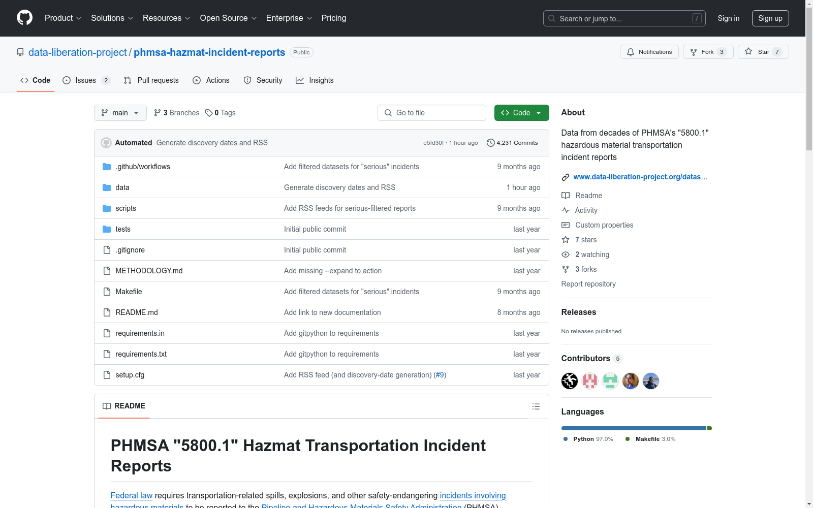The image size is (813, 508).
Task: Click the Python 97.0% language link
Action: pyautogui.click(x=588, y=439)
